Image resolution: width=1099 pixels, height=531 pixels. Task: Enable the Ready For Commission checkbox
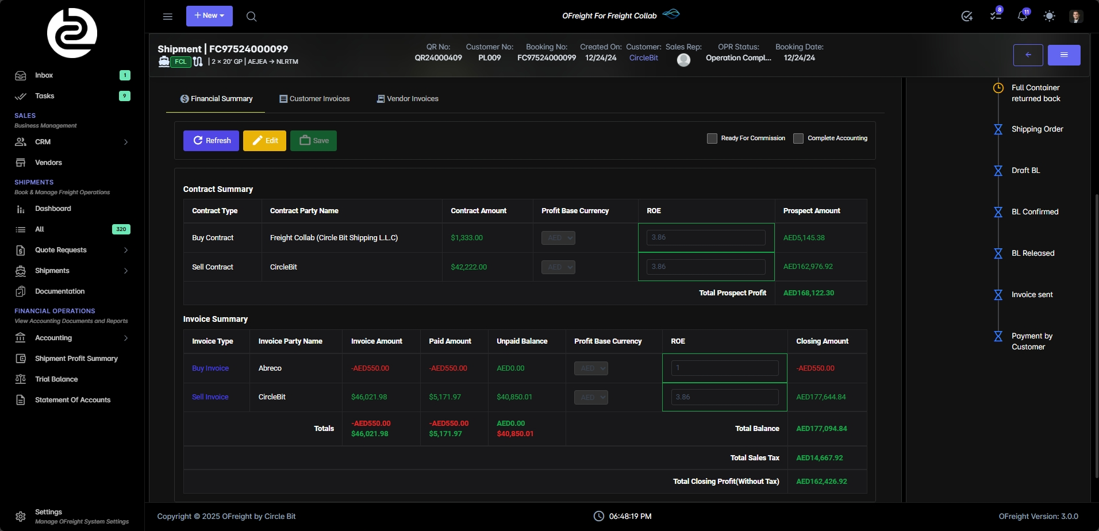[x=713, y=138]
